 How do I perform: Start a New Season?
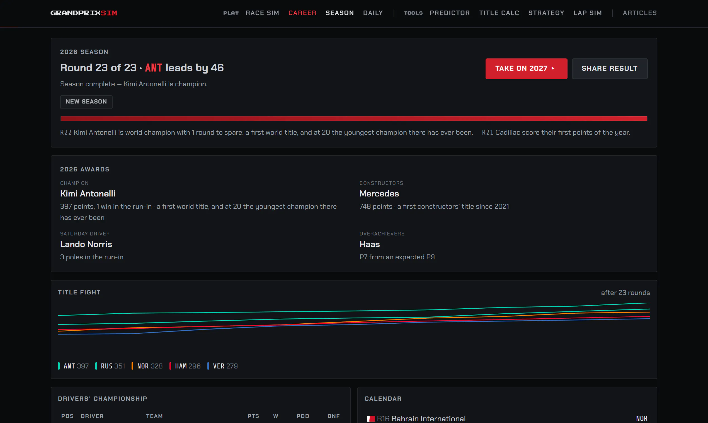[x=86, y=102]
